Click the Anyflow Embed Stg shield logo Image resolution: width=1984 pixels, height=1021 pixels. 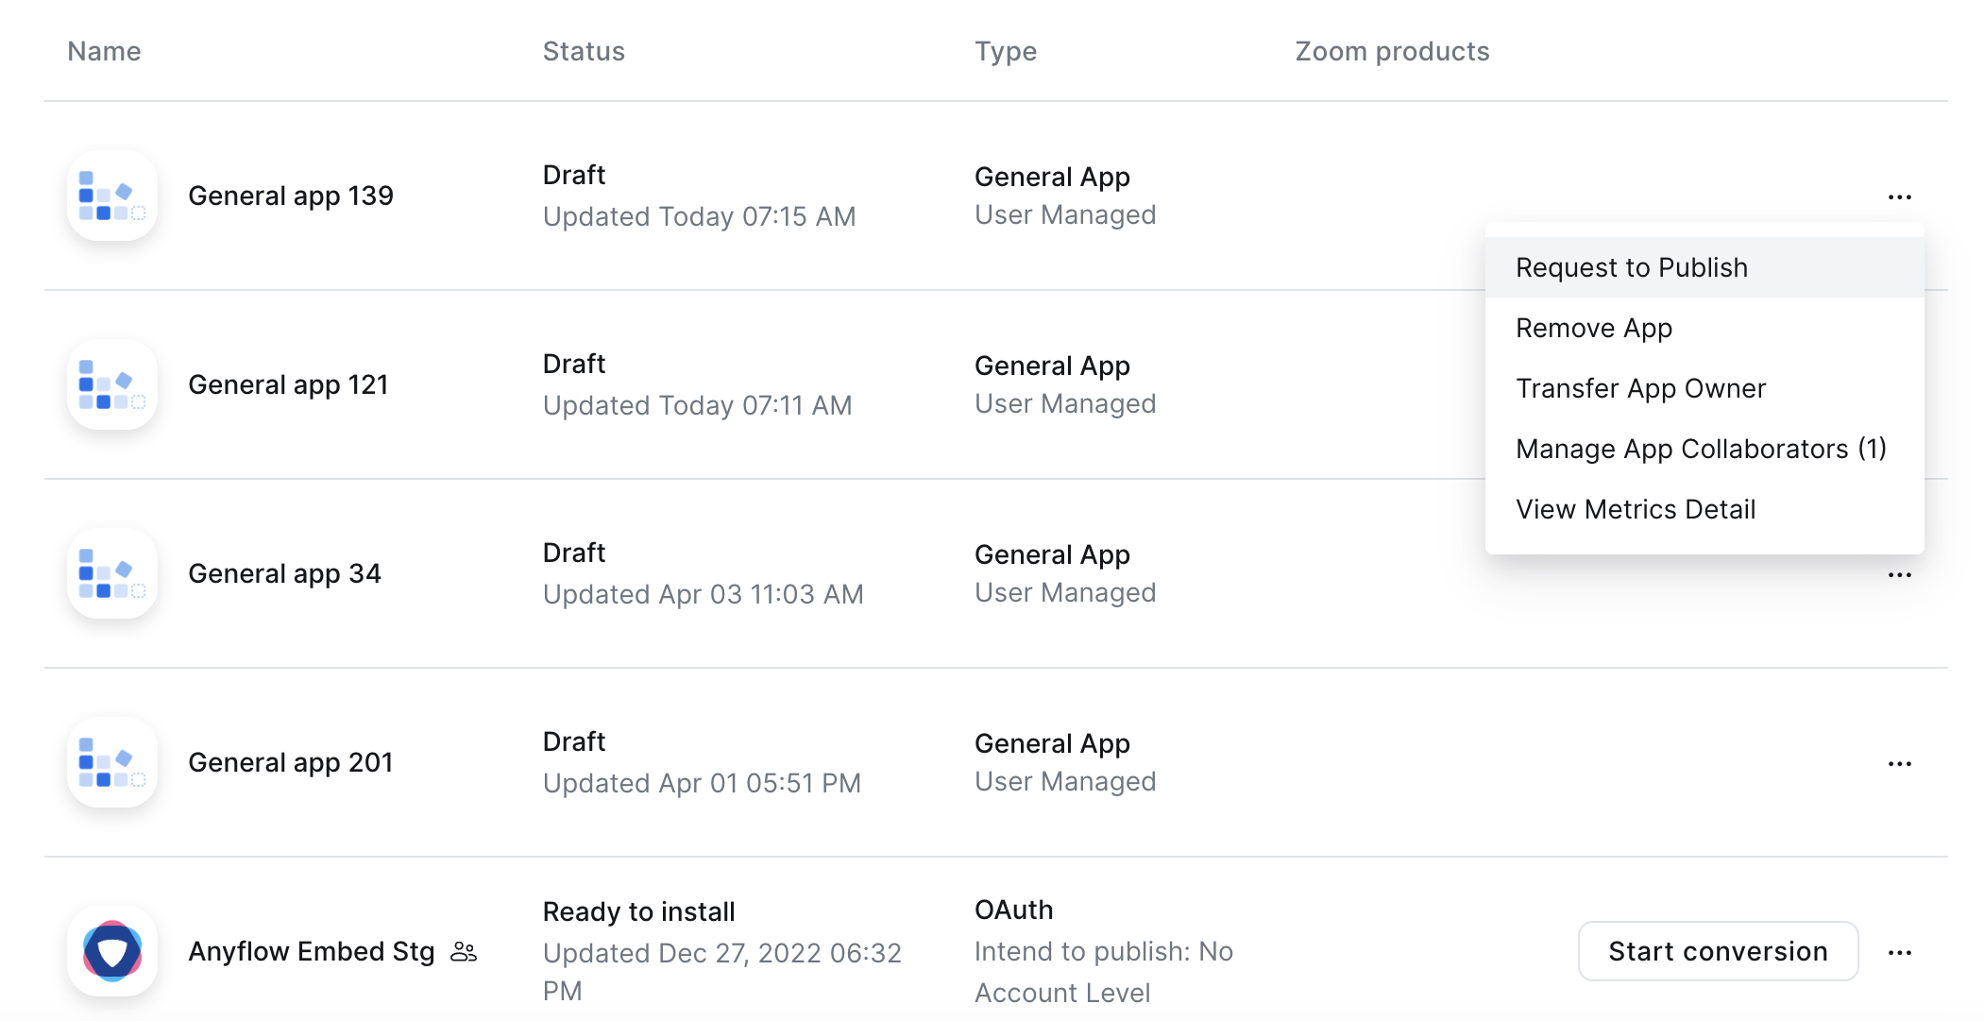coord(112,951)
